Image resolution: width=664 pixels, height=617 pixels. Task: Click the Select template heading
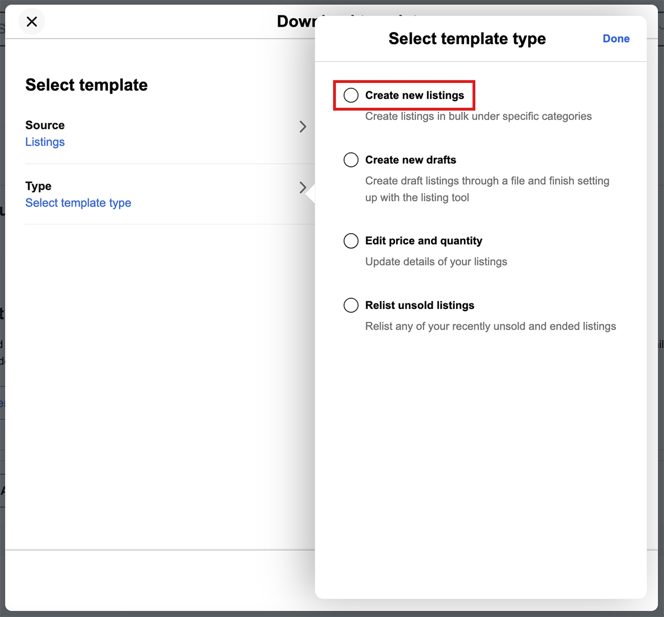coord(86,85)
